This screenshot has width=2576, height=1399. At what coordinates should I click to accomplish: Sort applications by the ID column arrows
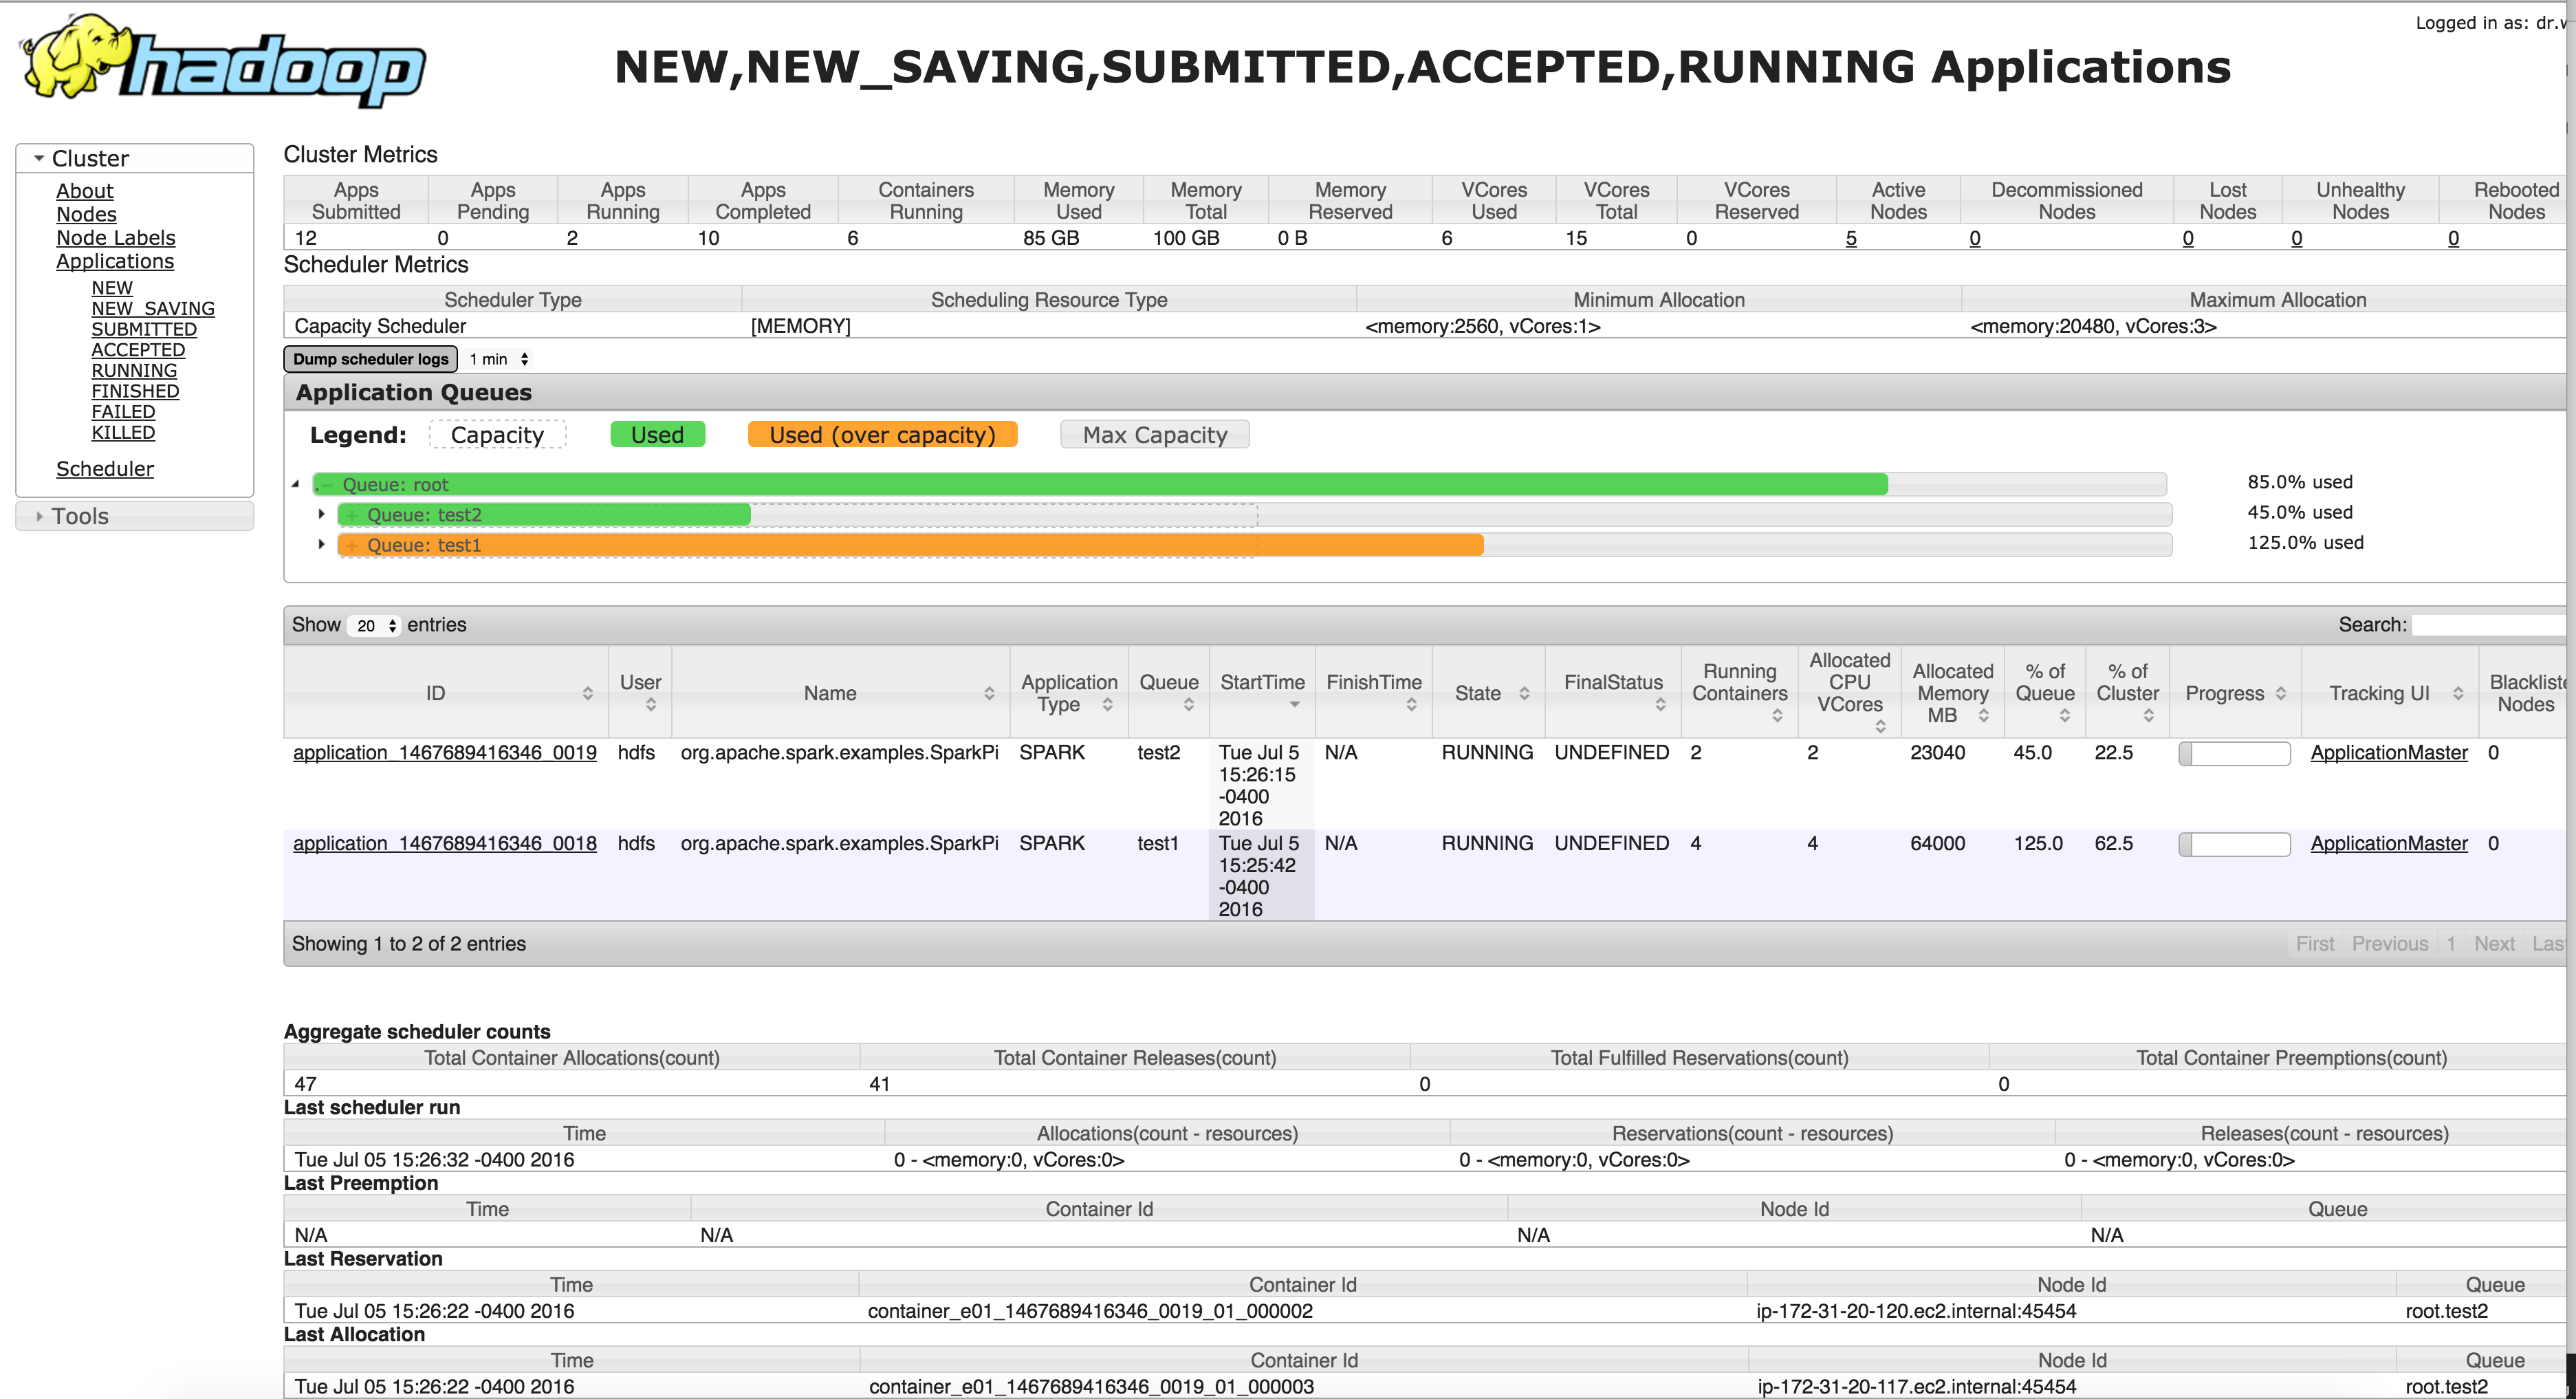pos(588,692)
